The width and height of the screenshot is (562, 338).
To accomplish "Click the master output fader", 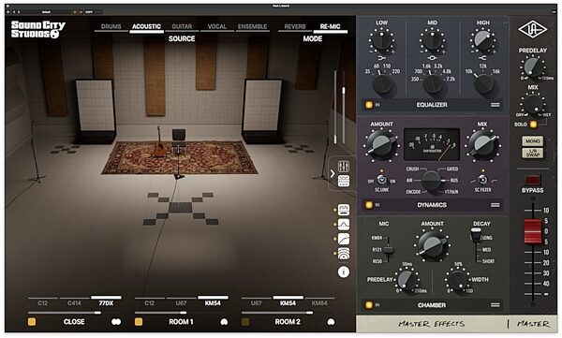I will coord(533,231).
